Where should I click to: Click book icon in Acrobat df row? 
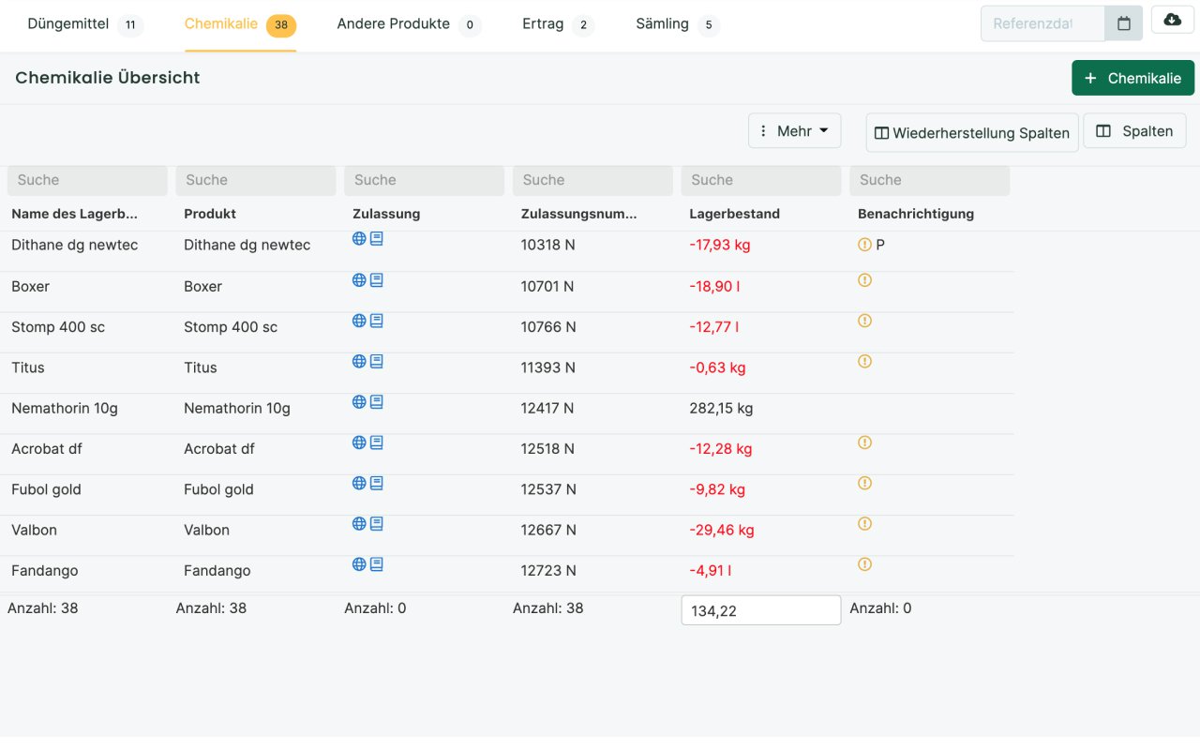click(x=377, y=442)
